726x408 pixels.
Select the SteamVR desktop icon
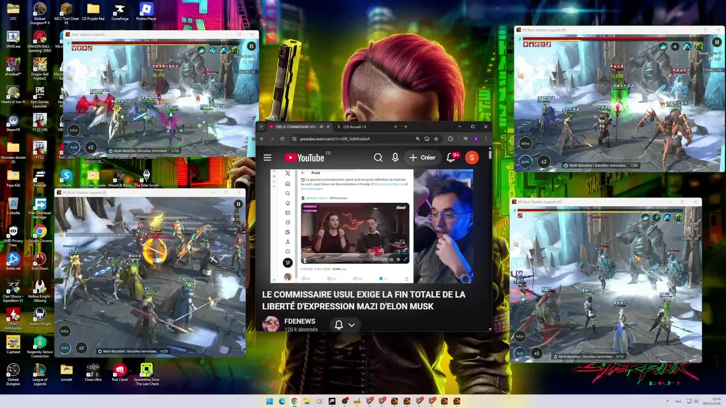(13, 123)
